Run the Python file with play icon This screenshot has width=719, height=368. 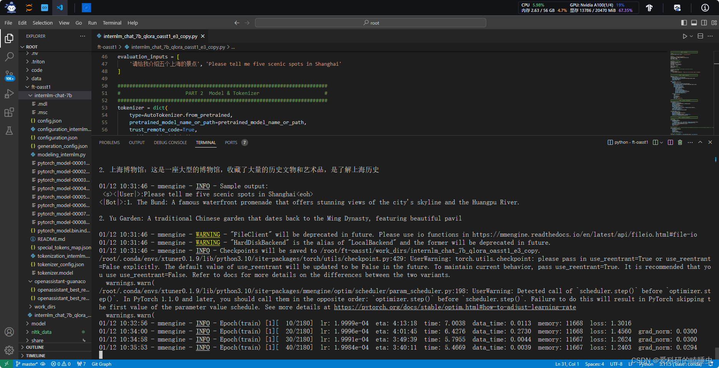coord(685,36)
